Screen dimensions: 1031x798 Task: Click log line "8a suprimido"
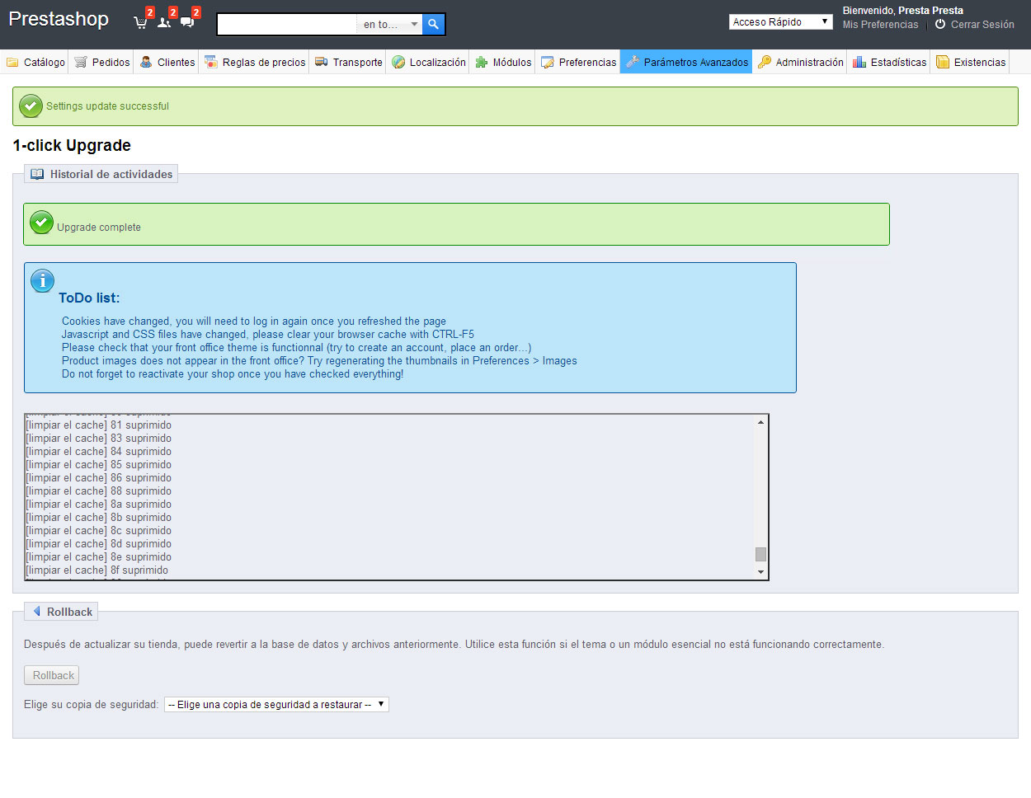tap(99, 505)
